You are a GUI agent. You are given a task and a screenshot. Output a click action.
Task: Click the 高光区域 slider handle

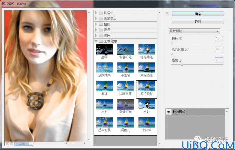172,54
